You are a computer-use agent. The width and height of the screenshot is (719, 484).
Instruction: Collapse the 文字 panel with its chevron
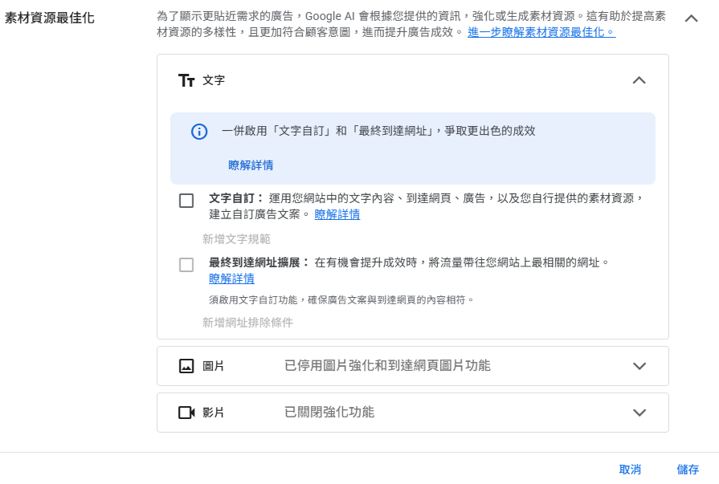(x=639, y=80)
